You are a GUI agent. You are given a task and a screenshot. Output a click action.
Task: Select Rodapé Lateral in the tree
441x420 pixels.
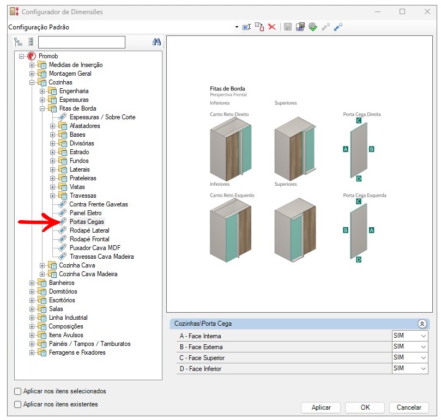click(89, 230)
